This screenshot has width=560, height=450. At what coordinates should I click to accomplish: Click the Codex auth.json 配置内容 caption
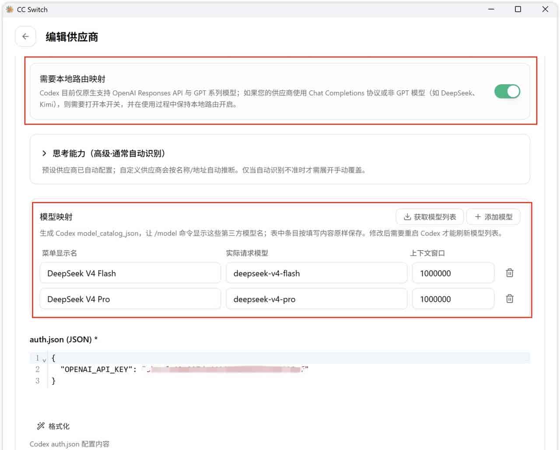[70, 444]
